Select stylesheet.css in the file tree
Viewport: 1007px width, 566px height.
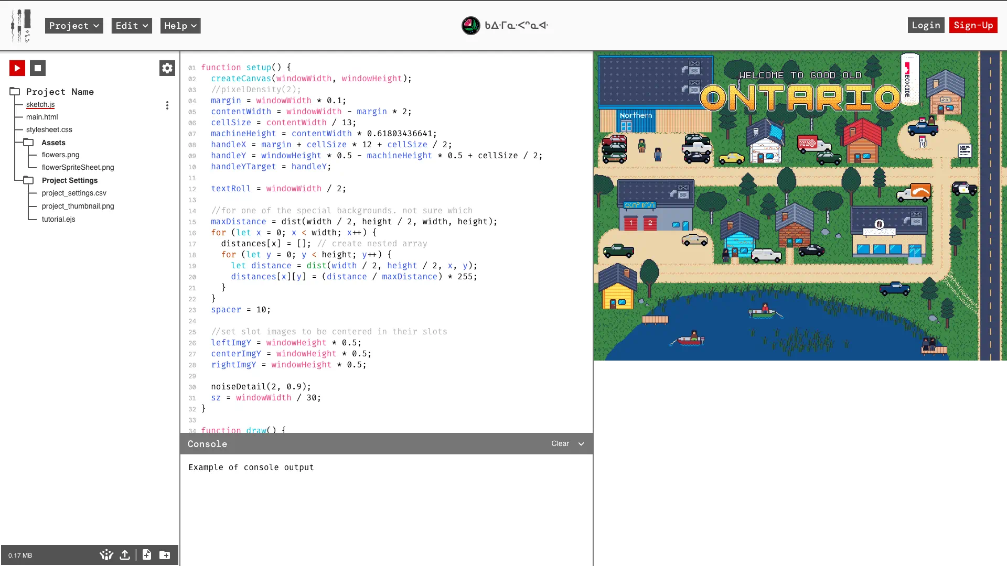50,129
